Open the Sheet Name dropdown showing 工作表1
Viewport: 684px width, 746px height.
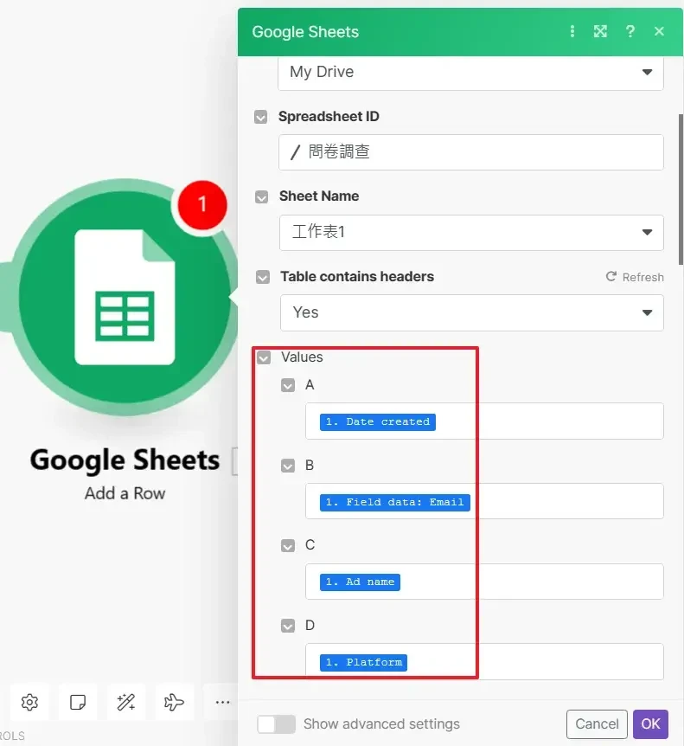(471, 233)
